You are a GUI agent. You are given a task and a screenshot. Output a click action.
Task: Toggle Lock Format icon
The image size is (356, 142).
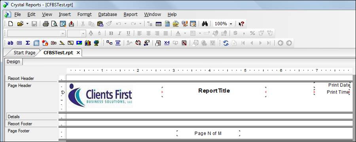pyautogui.click(x=215, y=33)
